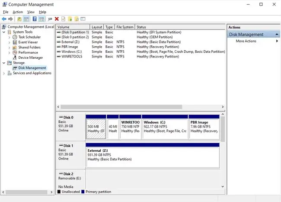Open Device Manager in the tree
Image resolution: width=281 pixels, height=202 pixels.
point(30,58)
